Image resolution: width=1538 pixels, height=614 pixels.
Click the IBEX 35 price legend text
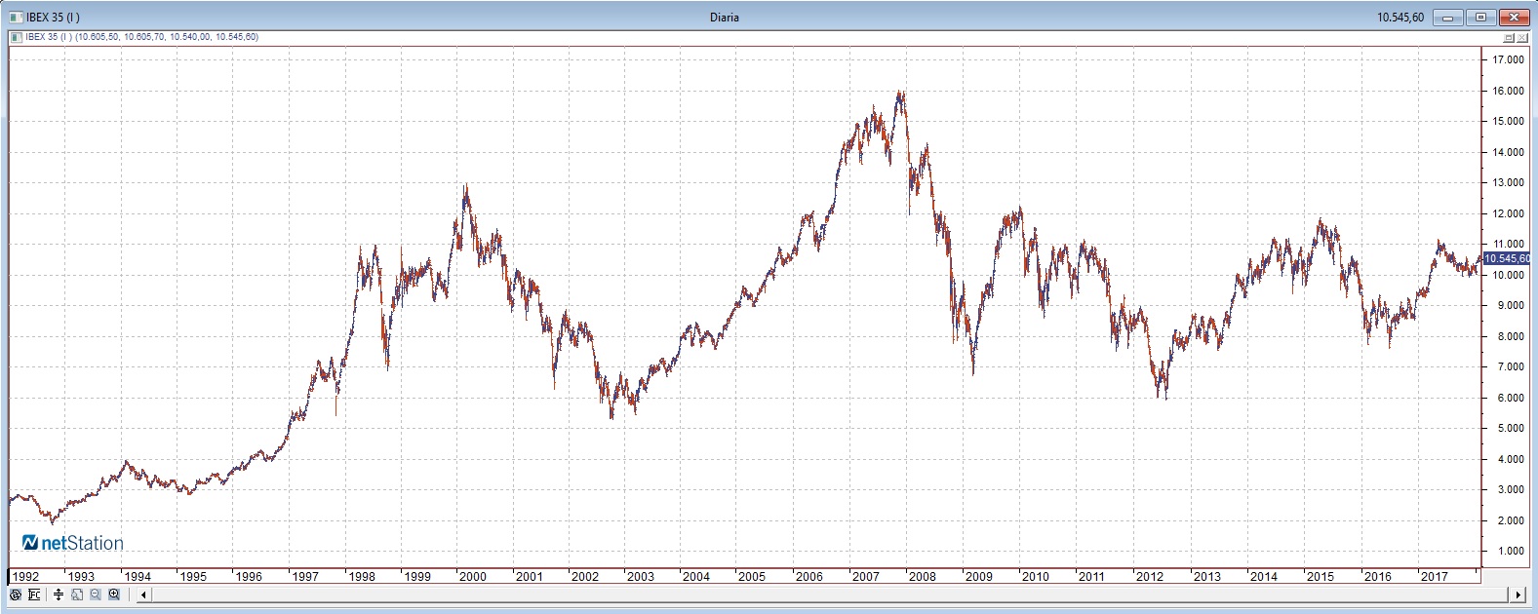(x=141, y=37)
